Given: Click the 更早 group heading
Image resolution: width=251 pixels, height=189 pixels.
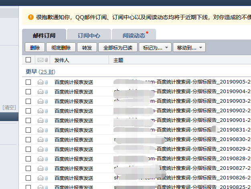Looking at the screenshot, I should click(x=31, y=72).
